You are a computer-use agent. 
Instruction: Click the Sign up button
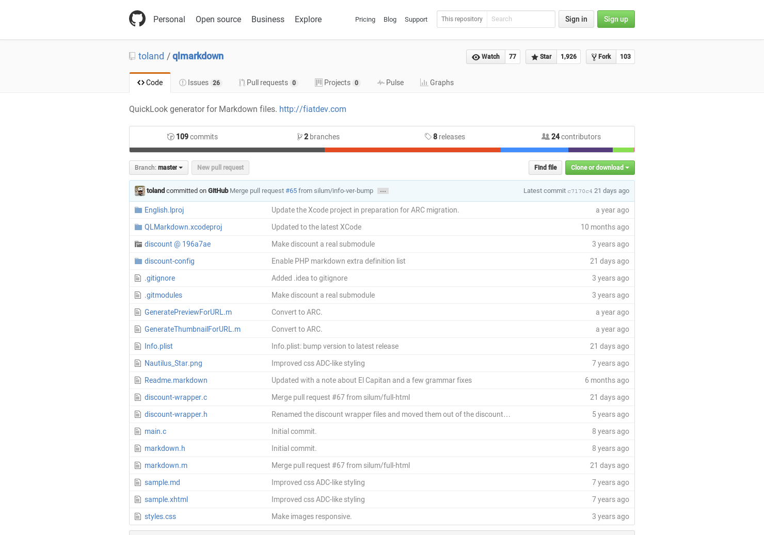click(615, 19)
